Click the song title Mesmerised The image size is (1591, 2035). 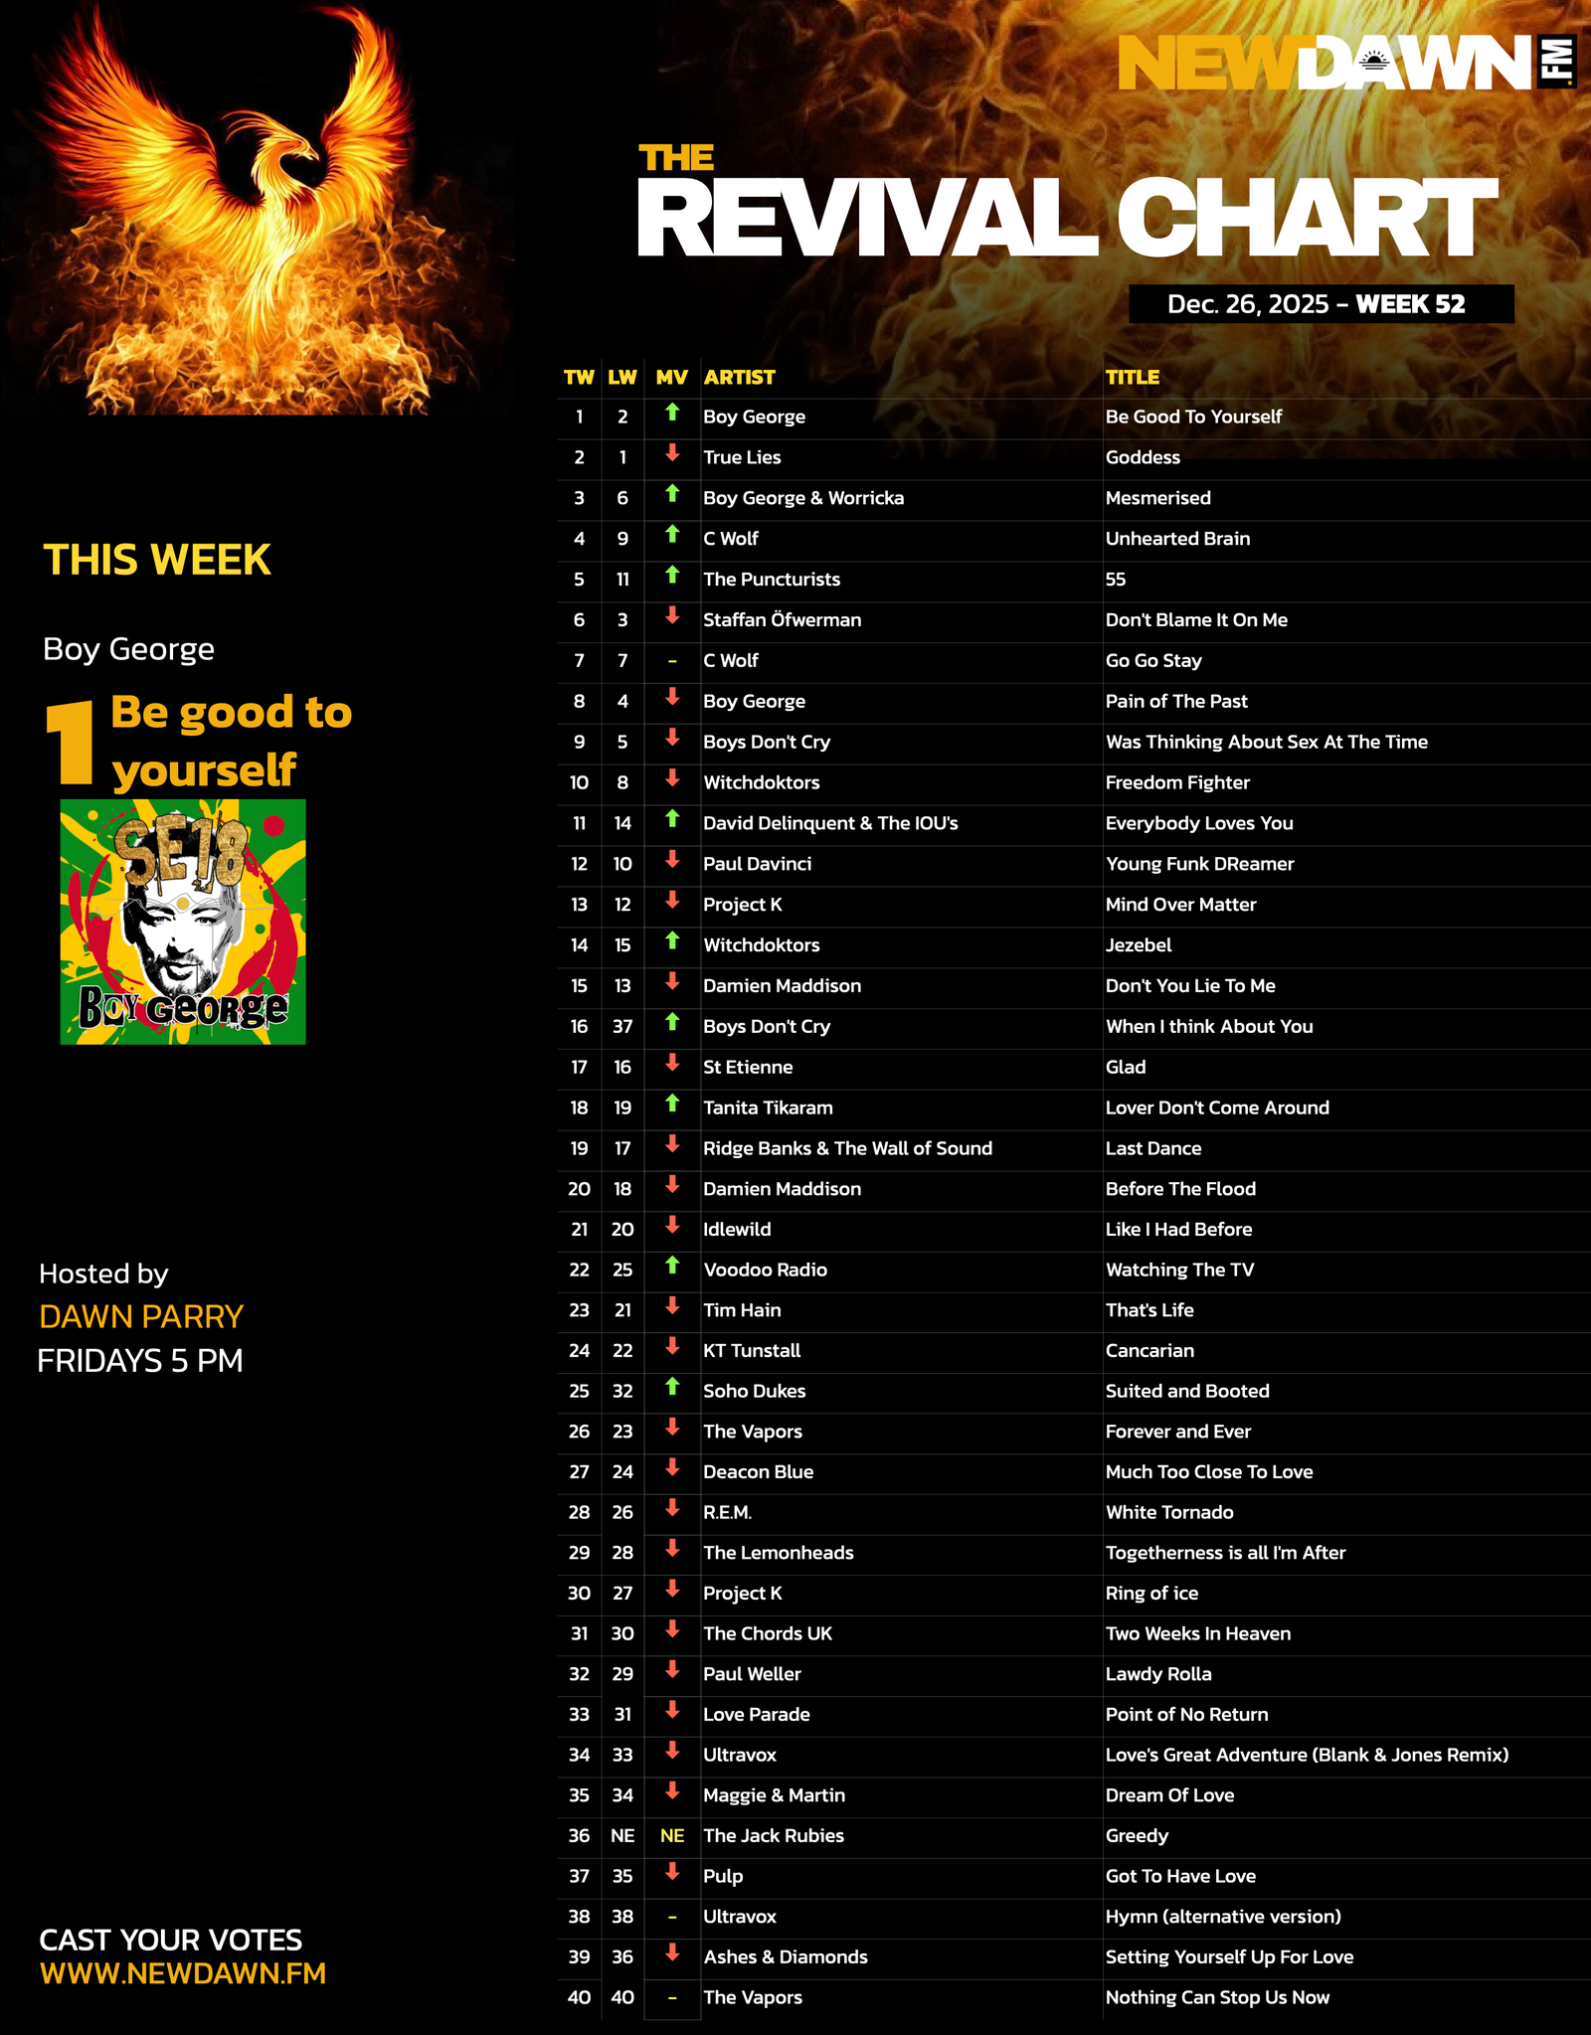coord(1158,498)
